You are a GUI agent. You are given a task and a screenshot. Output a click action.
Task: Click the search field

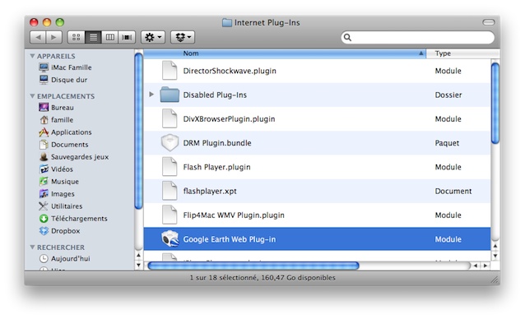click(x=417, y=37)
